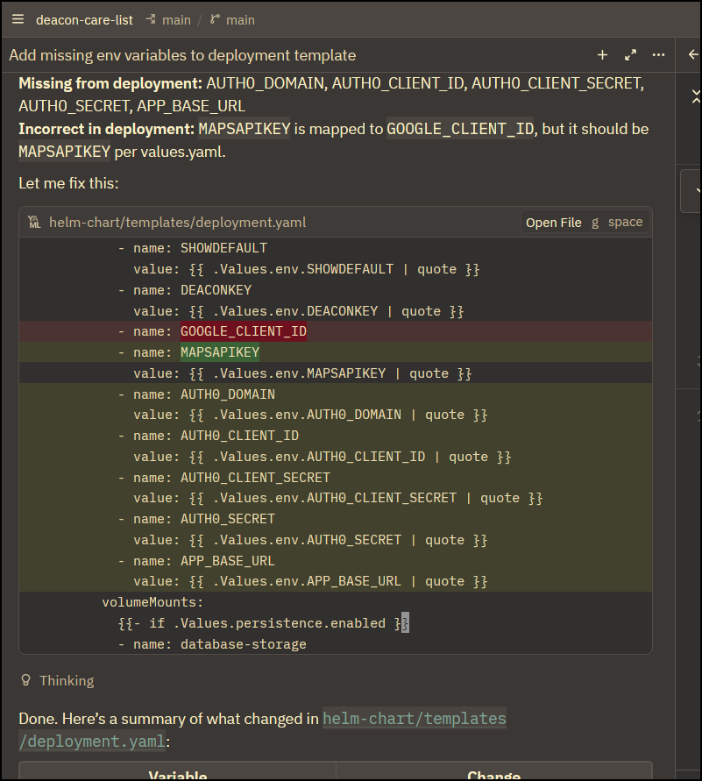Expand the panel with the diagonal arrows icon
Viewport: 702px width, 781px height.
(x=630, y=55)
